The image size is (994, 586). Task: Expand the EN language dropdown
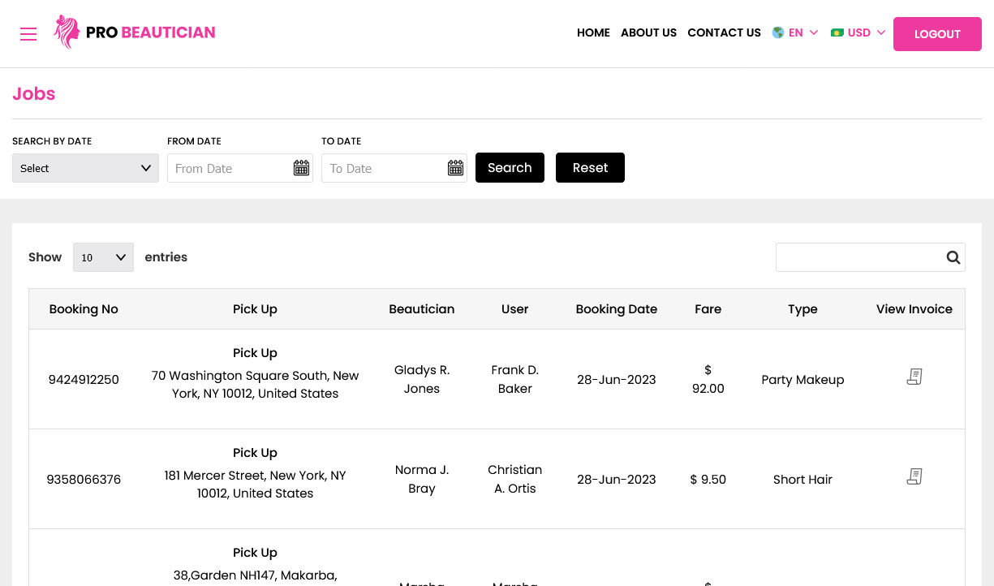795,32
